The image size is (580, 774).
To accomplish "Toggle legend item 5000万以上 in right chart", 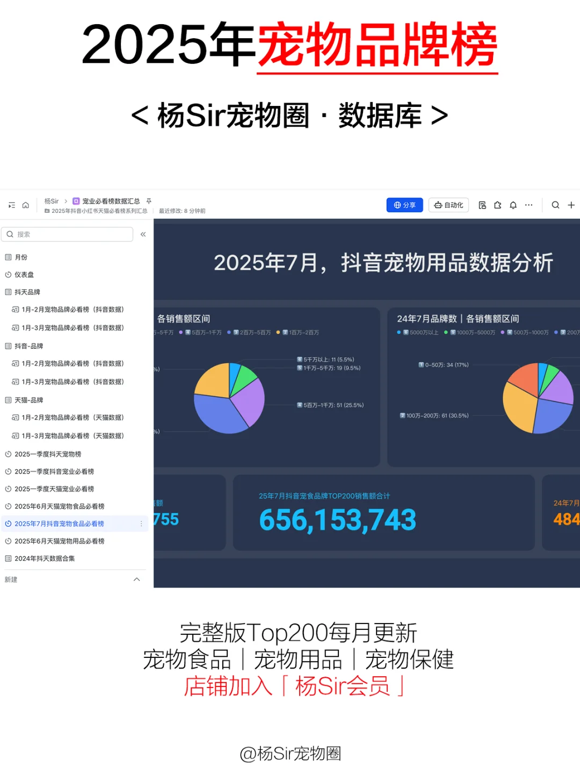I will point(418,333).
